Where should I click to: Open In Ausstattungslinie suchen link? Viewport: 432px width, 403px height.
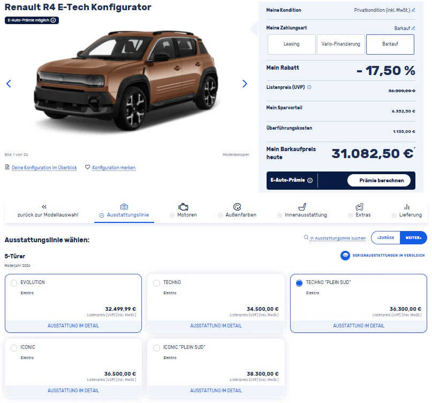click(338, 238)
